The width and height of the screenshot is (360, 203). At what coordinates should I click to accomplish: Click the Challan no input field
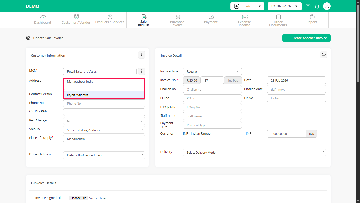pyautogui.click(x=212, y=89)
